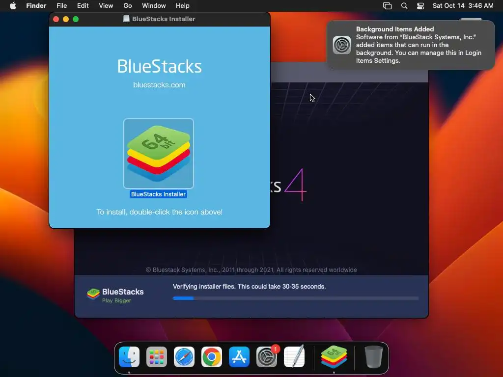This screenshot has width=503, height=377.
Task: Minimize the BlueStacks Installer disk window
Action: point(66,19)
